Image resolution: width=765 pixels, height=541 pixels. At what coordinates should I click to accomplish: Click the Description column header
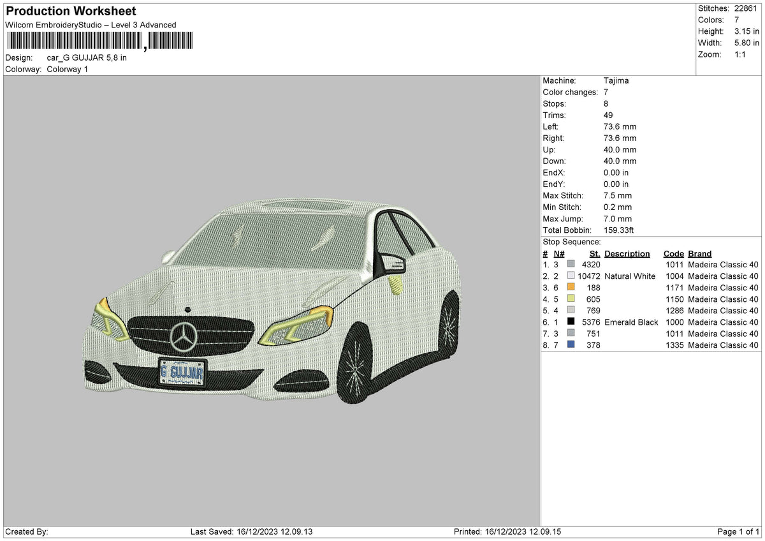(x=627, y=253)
